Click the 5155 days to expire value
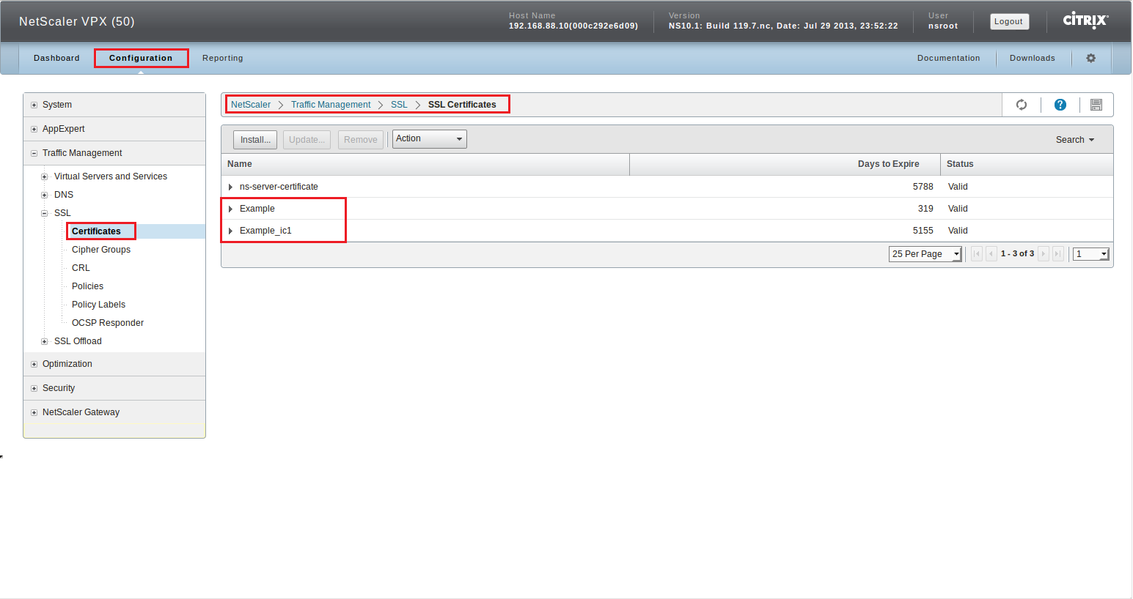Image resolution: width=1133 pixels, height=599 pixels. click(923, 231)
